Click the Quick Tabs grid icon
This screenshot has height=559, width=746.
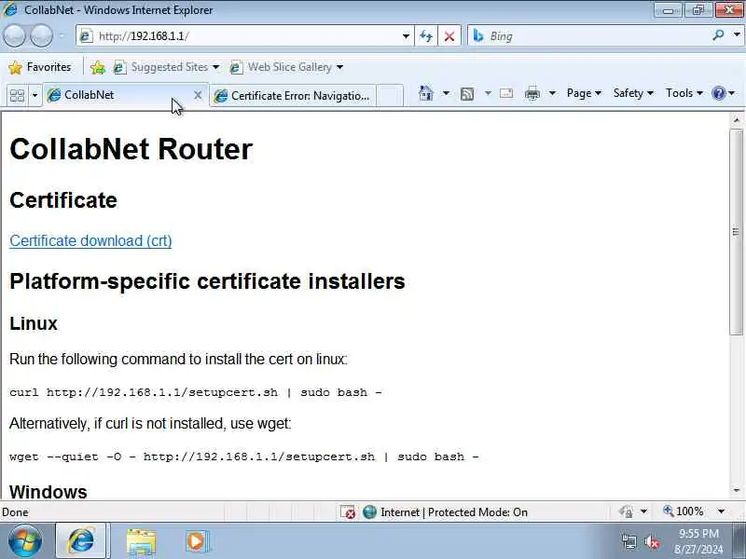pyautogui.click(x=17, y=96)
